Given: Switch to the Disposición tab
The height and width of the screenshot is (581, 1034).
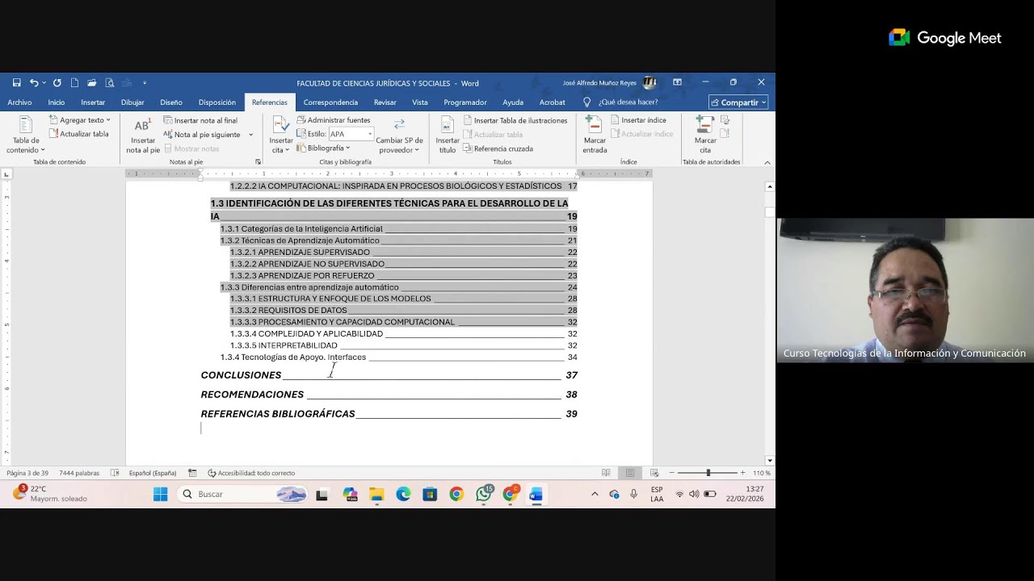Looking at the screenshot, I should coord(217,102).
